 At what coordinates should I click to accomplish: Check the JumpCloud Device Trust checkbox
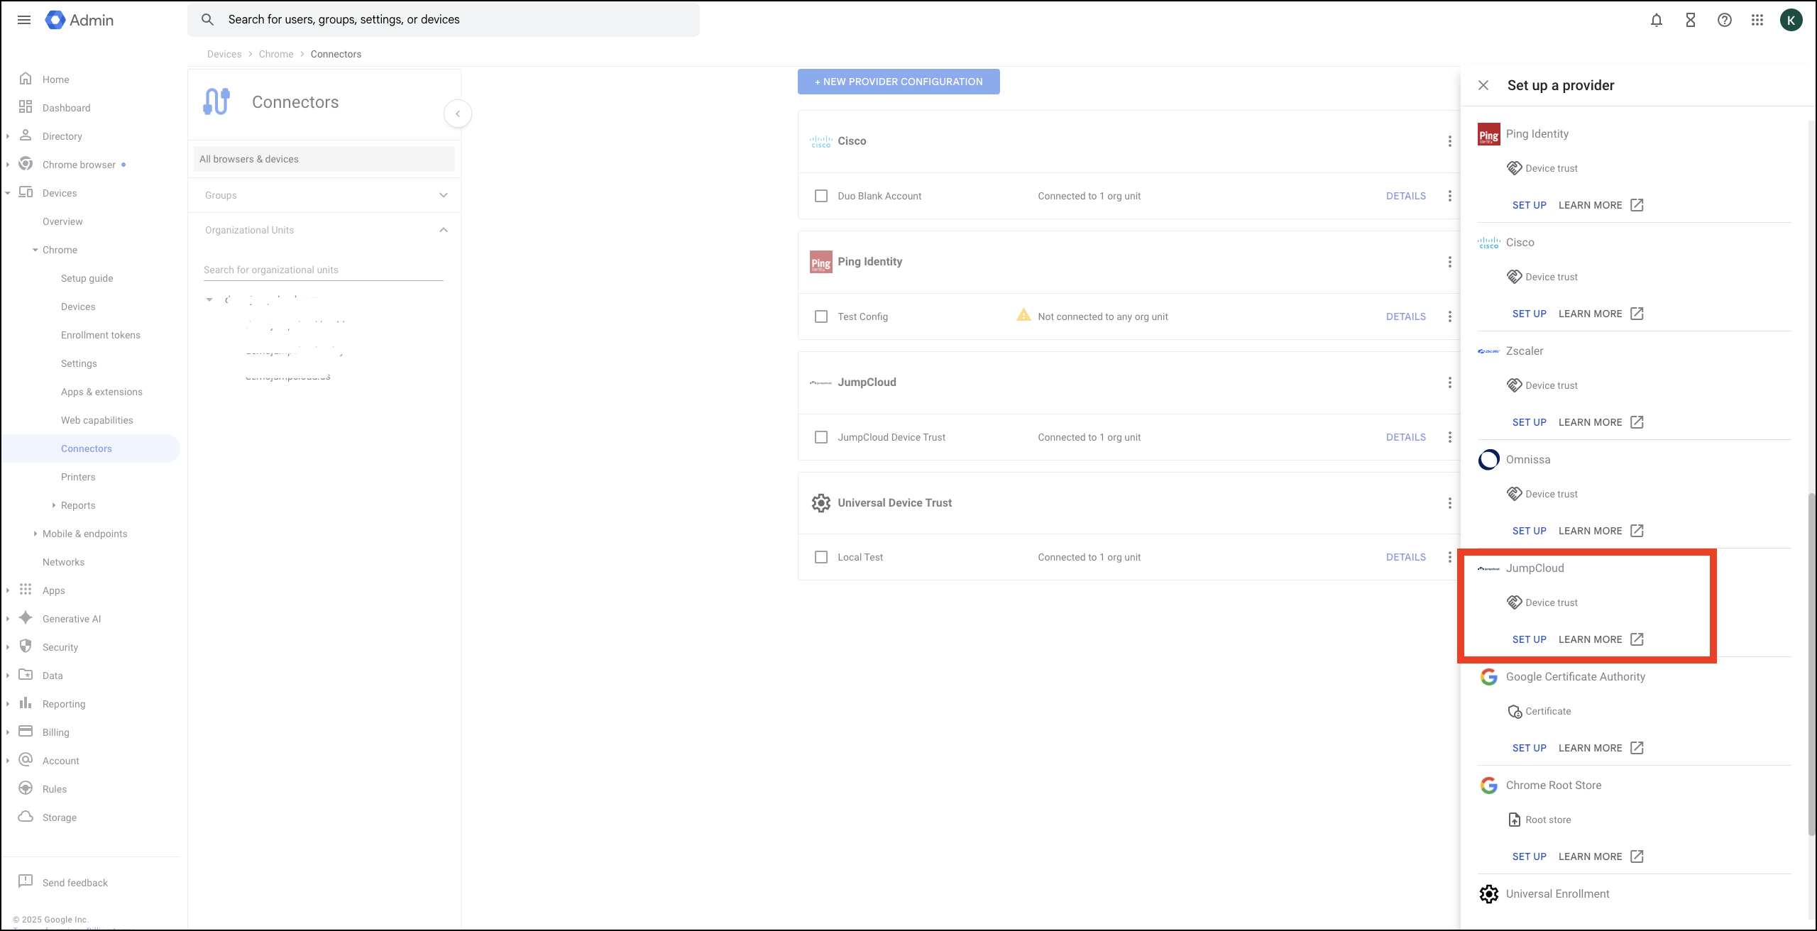[x=821, y=437]
